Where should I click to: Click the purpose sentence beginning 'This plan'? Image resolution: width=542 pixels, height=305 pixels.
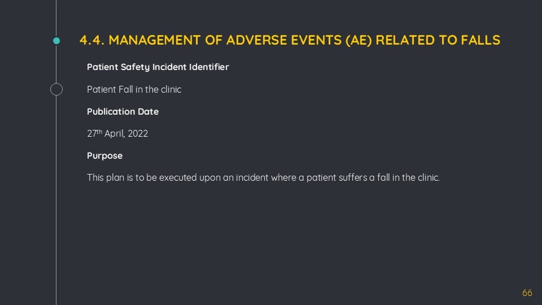click(x=263, y=178)
